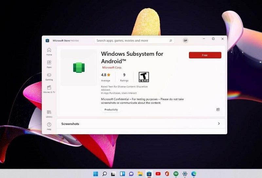Screen dimensions: 262x178
Task: Click the Windows Subsystem for Android app icon
Action: click(79, 67)
